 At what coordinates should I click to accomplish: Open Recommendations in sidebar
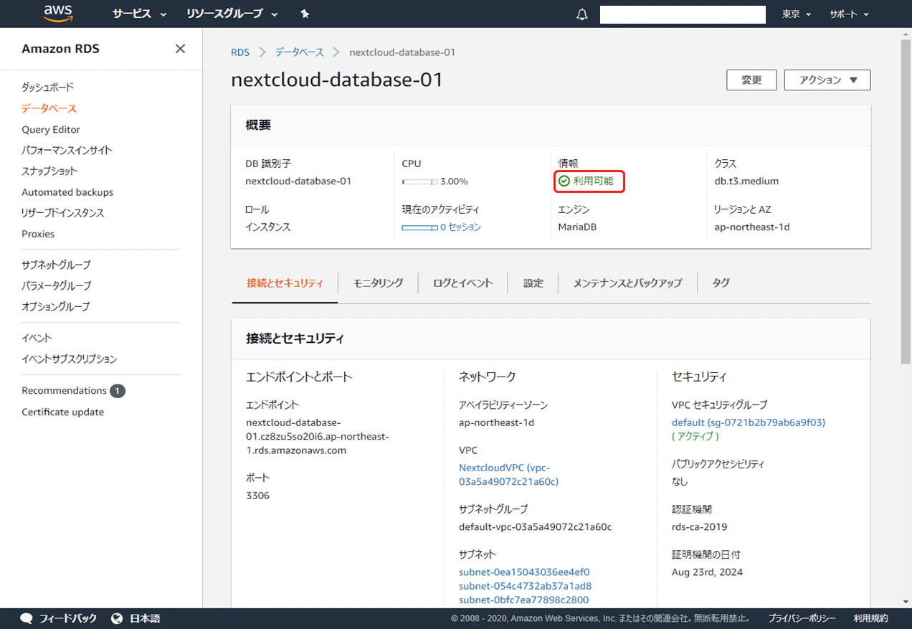tap(64, 391)
